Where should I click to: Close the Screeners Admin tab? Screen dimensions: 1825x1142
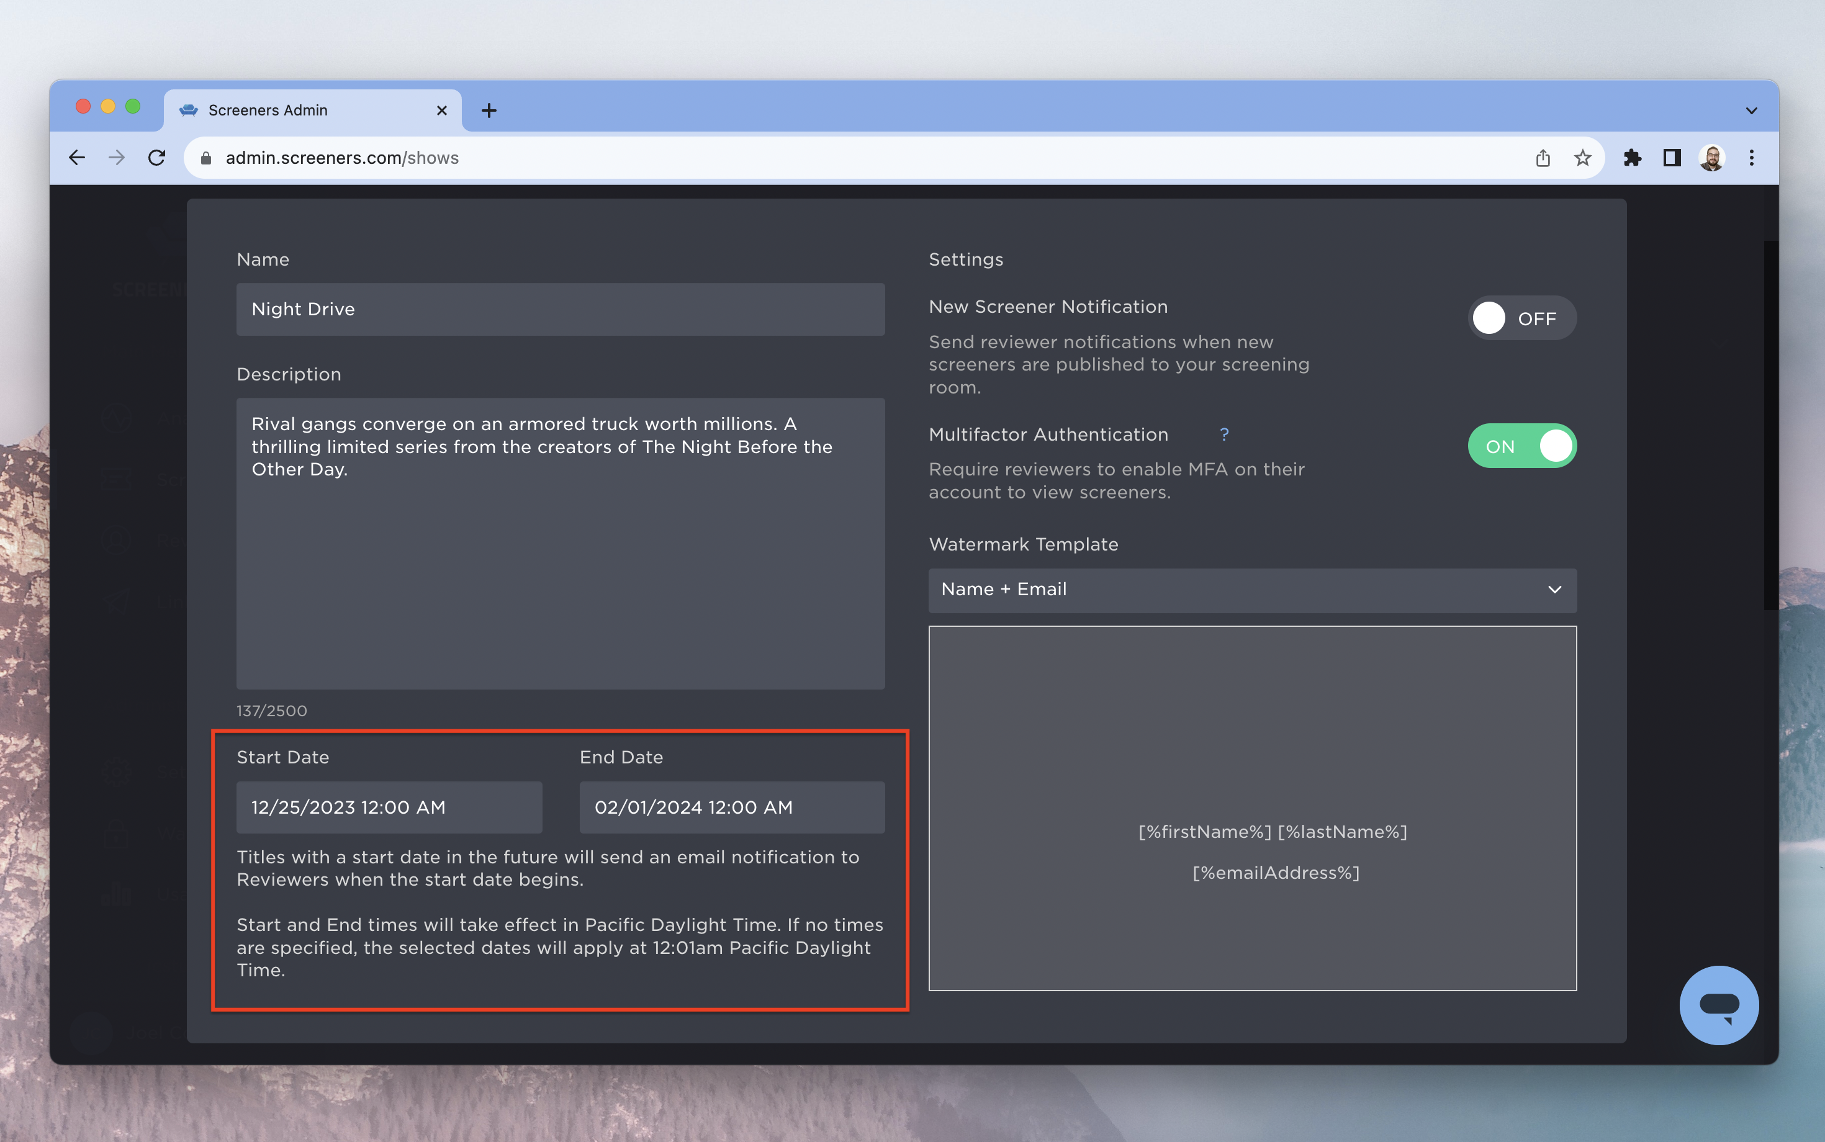coord(442,111)
